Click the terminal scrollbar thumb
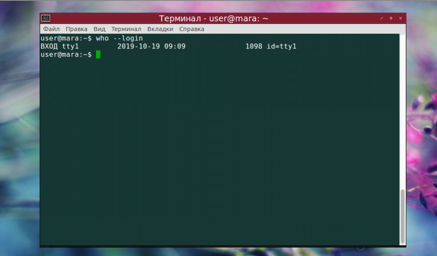This screenshot has width=437, height=256. pyautogui.click(x=402, y=216)
